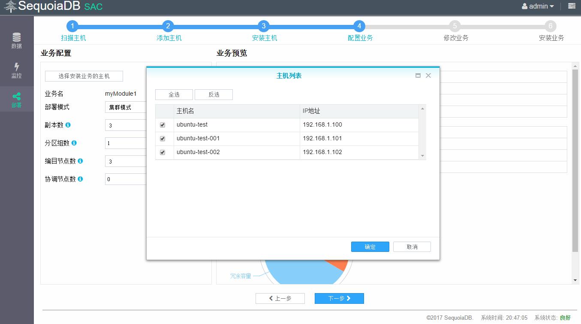Open the 部署 (deploy) sidebar icon
581x324 pixels.
pos(16,100)
